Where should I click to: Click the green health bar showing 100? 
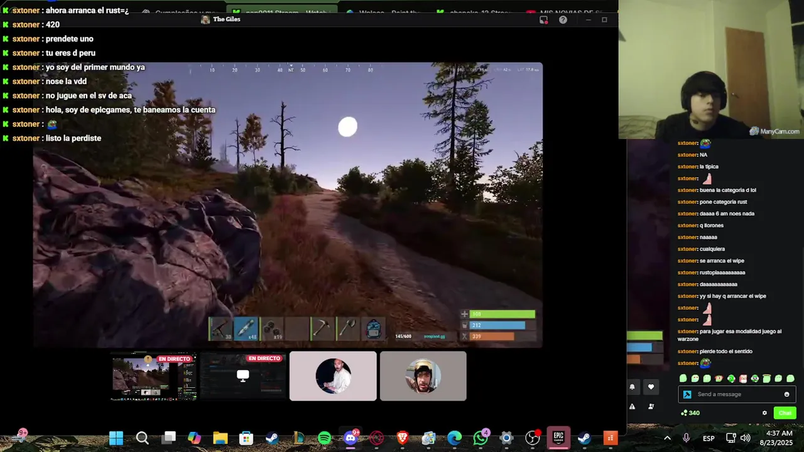click(503, 314)
